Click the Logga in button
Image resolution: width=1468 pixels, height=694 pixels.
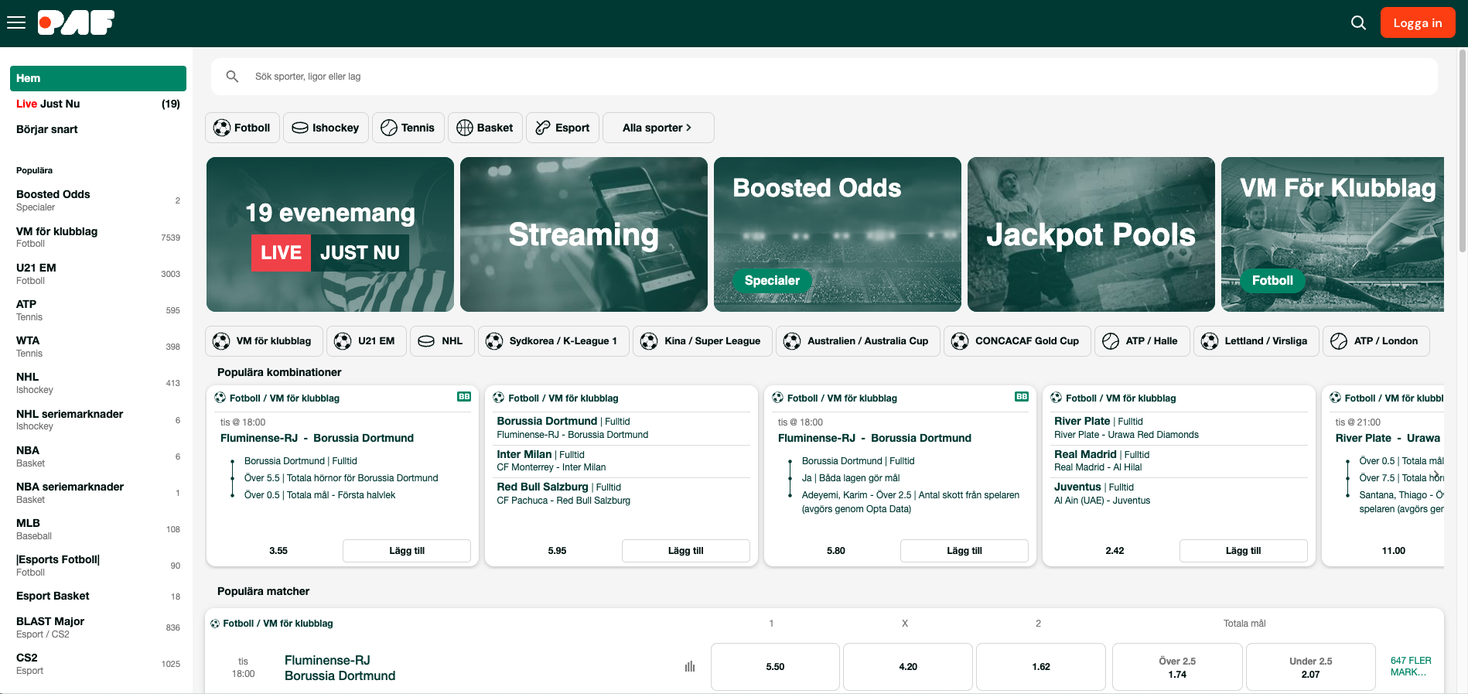pyautogui.click(x=1417, y=22)
